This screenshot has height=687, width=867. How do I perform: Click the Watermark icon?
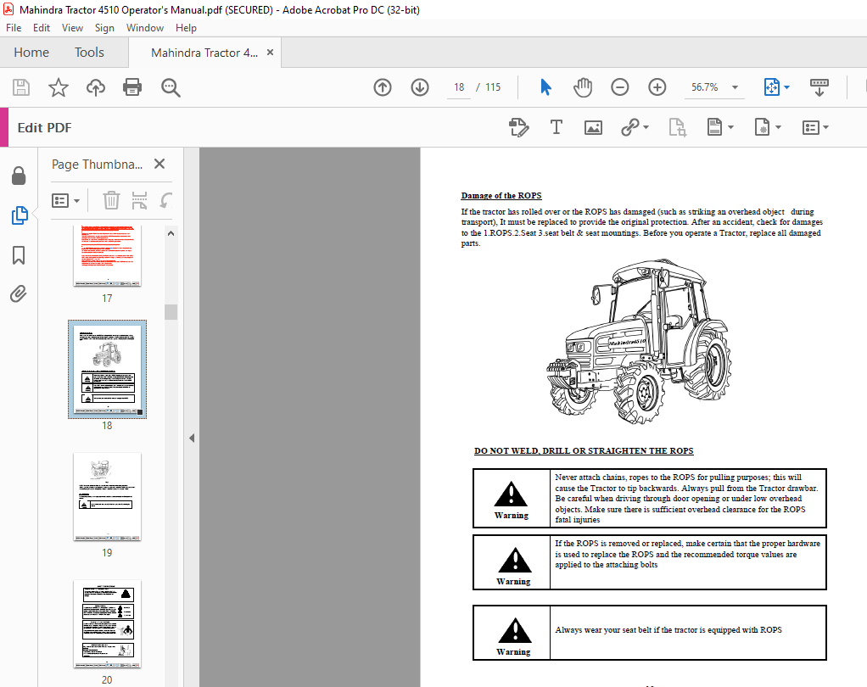pyautogui.click(x=762, y=128)
